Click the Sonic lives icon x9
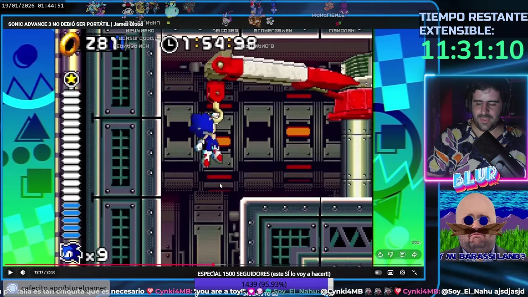 [84, 253]
